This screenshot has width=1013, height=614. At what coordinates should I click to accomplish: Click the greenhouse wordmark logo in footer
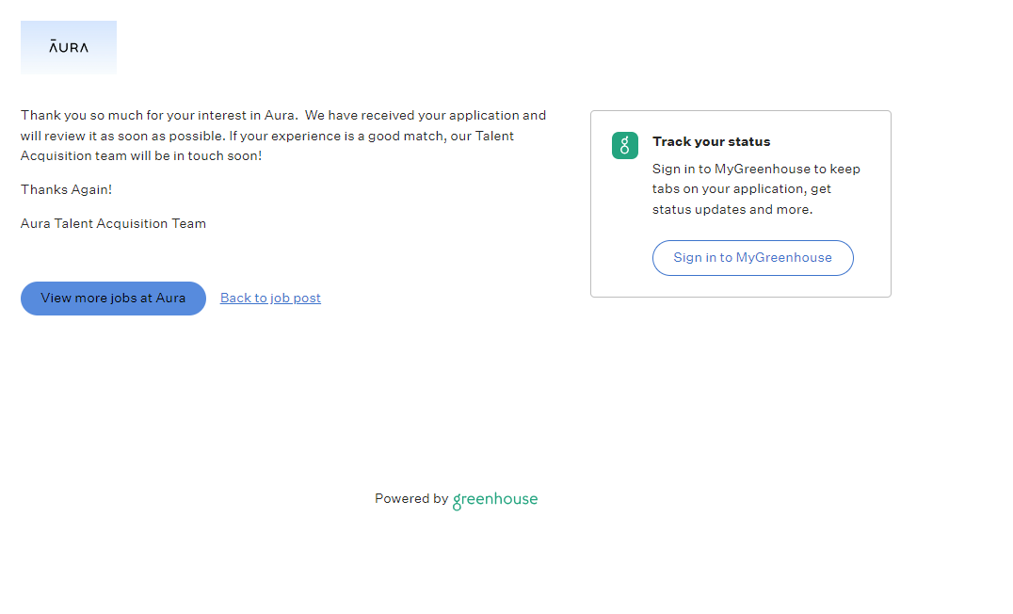[495, 499]
